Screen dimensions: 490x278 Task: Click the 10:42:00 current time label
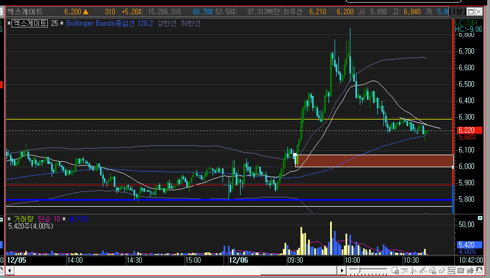tap(471, 260)
